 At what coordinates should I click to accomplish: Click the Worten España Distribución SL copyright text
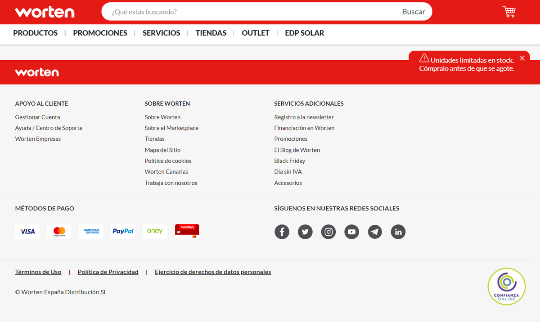click(61, 292)
